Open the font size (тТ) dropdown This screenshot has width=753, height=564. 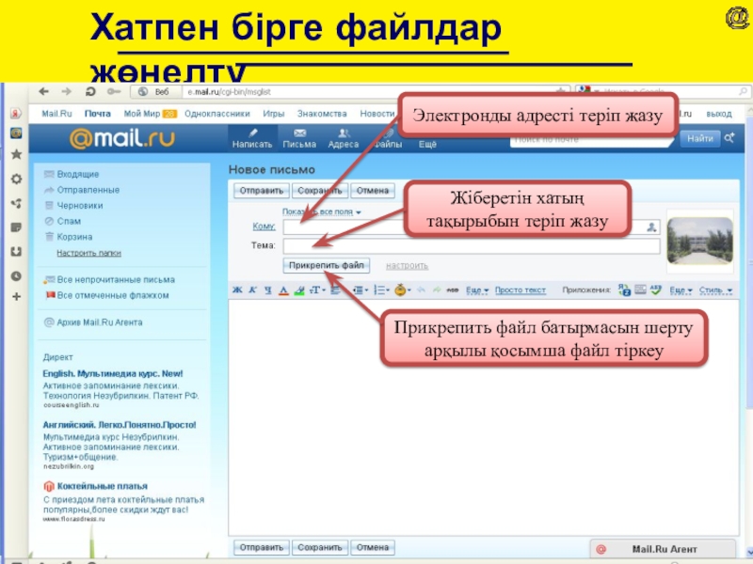click(317, 290)
